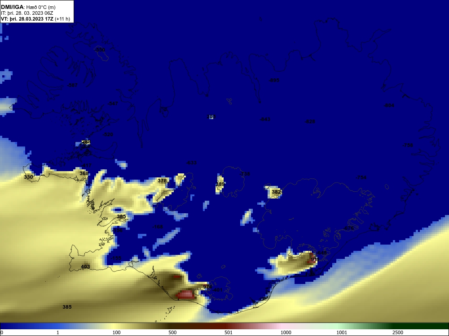Click the 974 value label
This screenshot has width=449, height=336.
click(207, 287)
